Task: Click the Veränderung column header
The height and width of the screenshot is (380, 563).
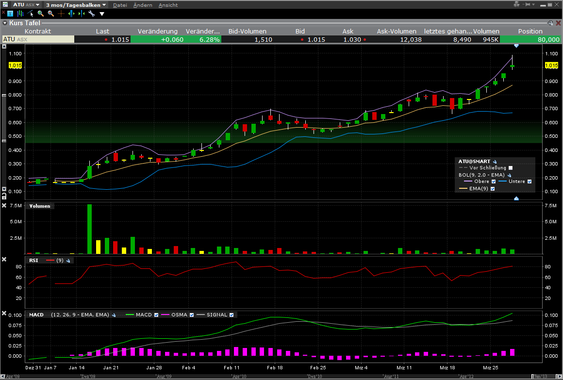Action: pyautogui.click(x=158, y=31)
